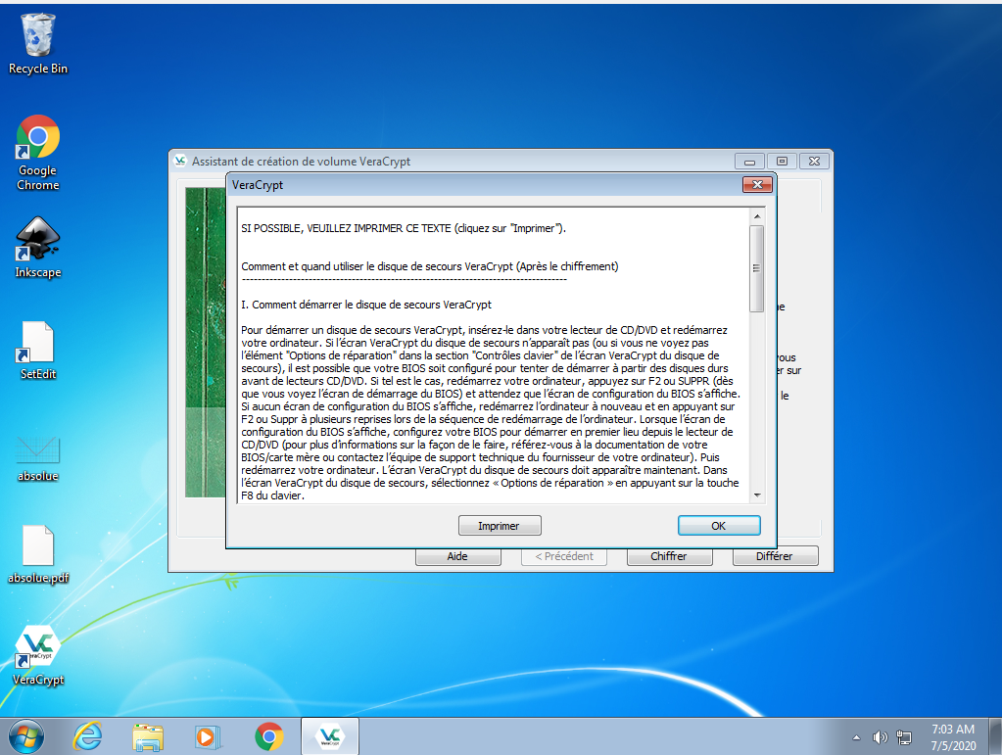Launch Inkscape from the desktop
The image size is (1002, 755).
coord(37,242)
